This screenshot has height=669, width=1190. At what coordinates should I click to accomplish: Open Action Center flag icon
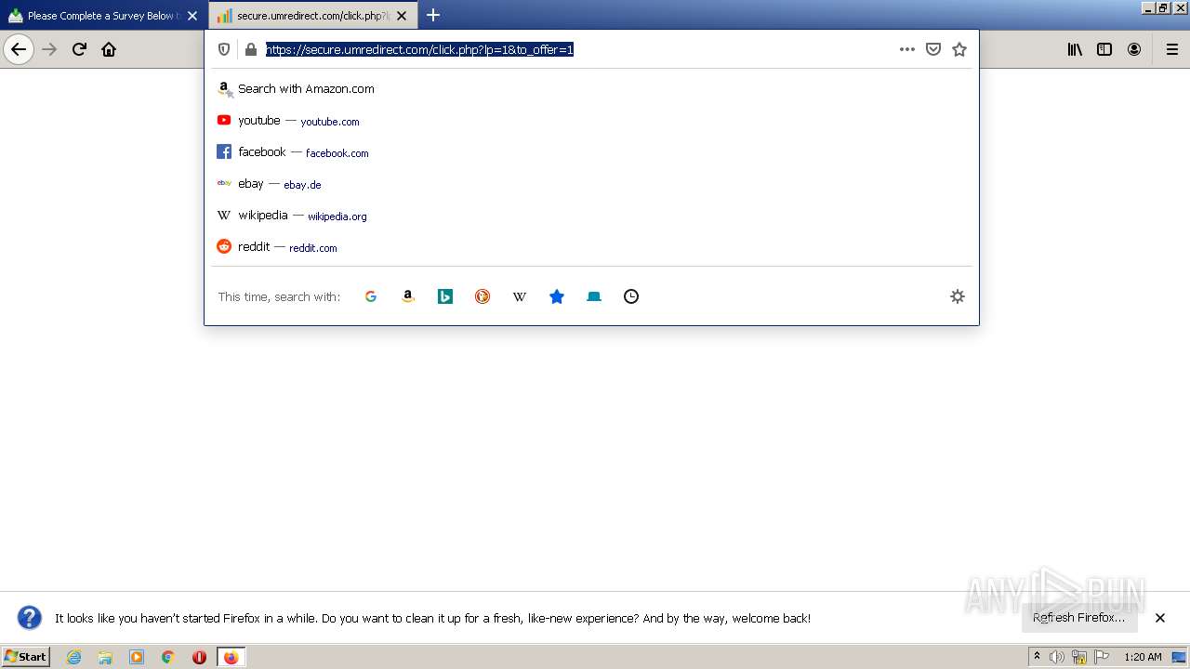(x=1102, y=657)
